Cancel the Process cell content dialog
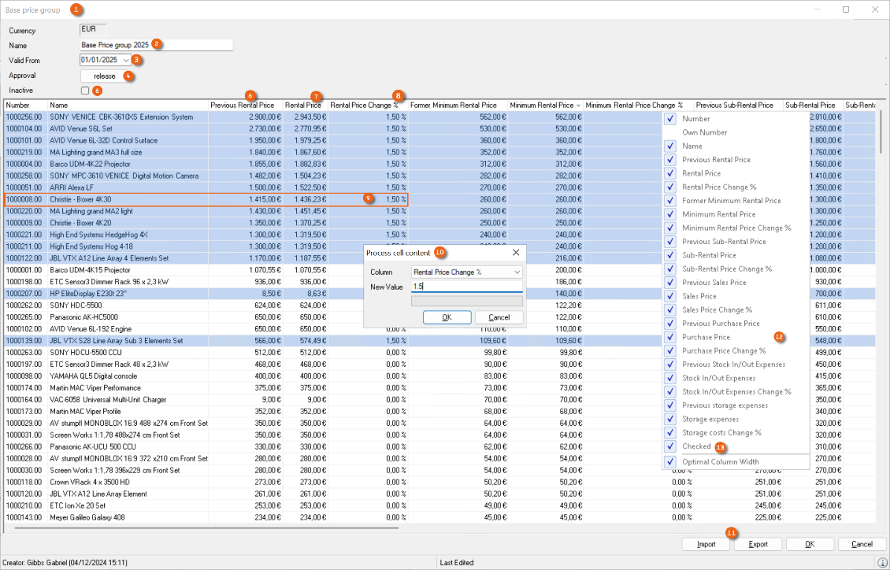The height and width of the screenshot is (570, 890). pyautogui.click(x=499, y=317)
